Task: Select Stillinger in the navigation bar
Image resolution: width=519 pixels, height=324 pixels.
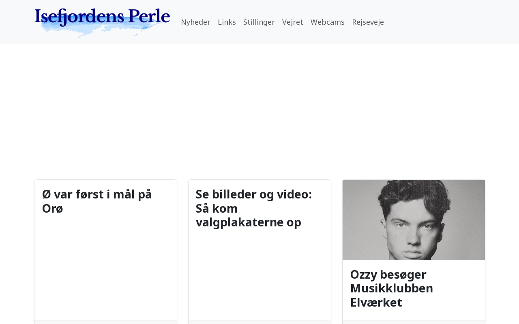Action: point(259,22)
